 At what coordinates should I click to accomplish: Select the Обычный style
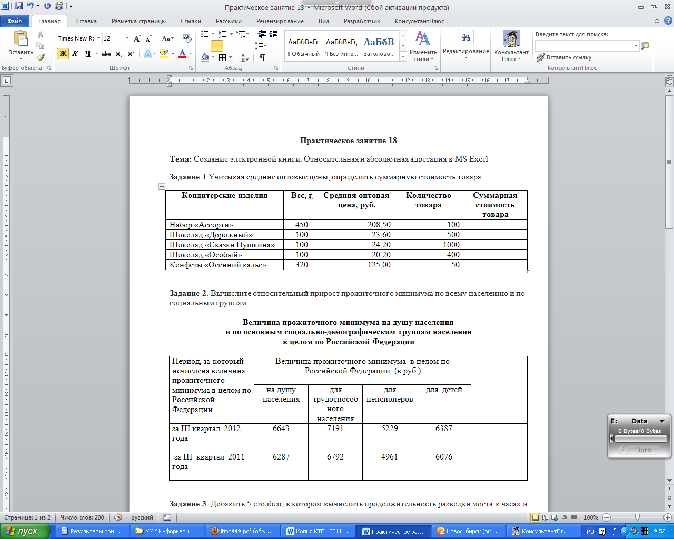pyautogui.click(x=303, y=46)
